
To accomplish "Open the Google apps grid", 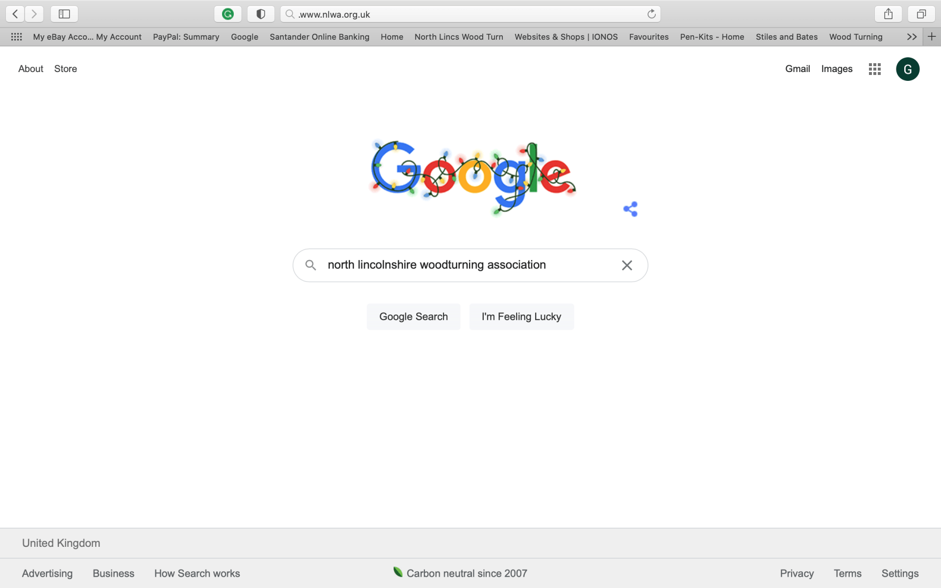I will point(875,69).
